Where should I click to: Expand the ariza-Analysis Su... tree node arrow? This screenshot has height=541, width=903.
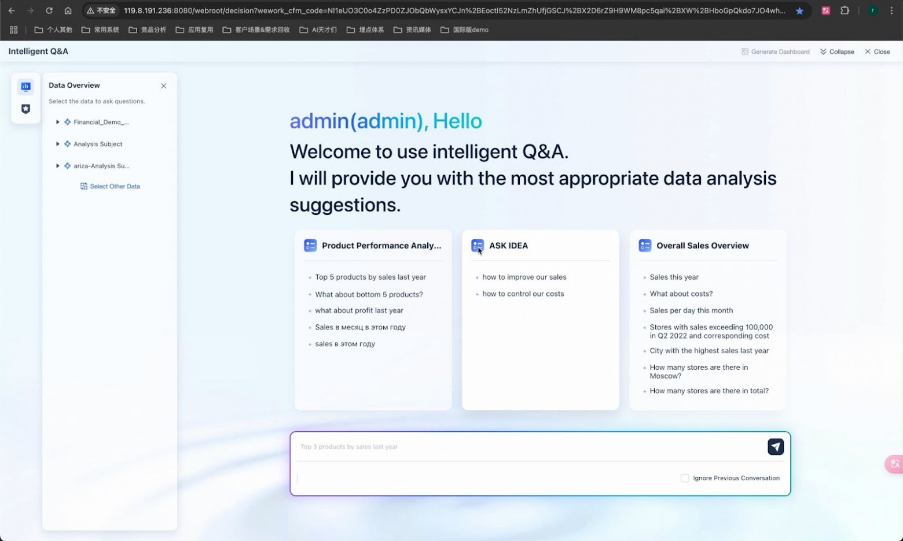(x=57, y=166)
